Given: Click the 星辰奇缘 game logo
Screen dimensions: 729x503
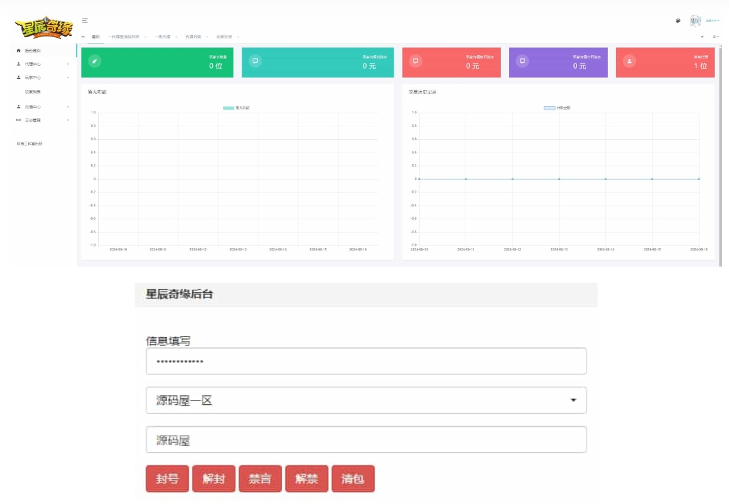Looking at the screenshot, I should point(44,29).
